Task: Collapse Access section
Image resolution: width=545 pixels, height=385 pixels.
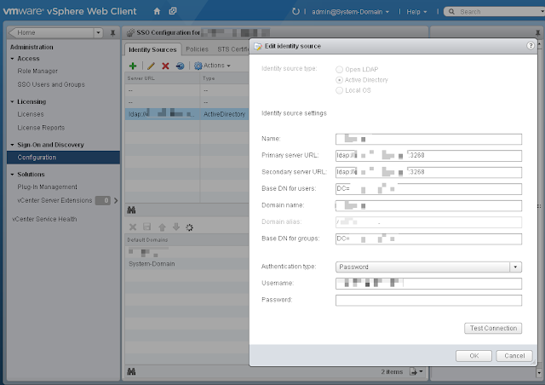Action: click(12, 59)
